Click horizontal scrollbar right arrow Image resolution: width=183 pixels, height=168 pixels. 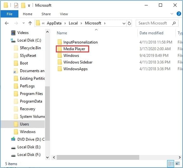coord(180,158)
